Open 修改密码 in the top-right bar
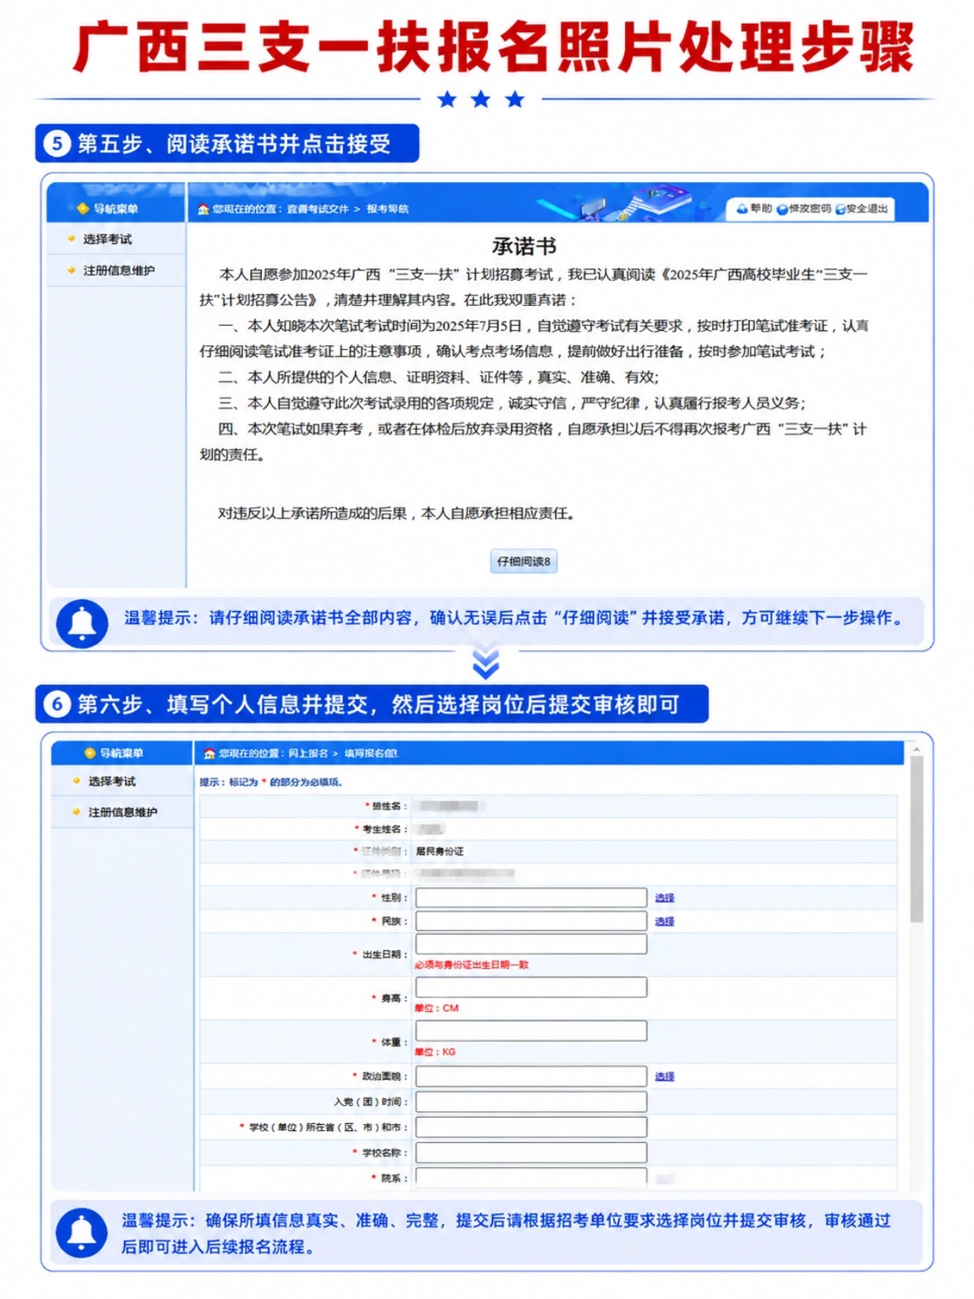 (x=804, y=209)
